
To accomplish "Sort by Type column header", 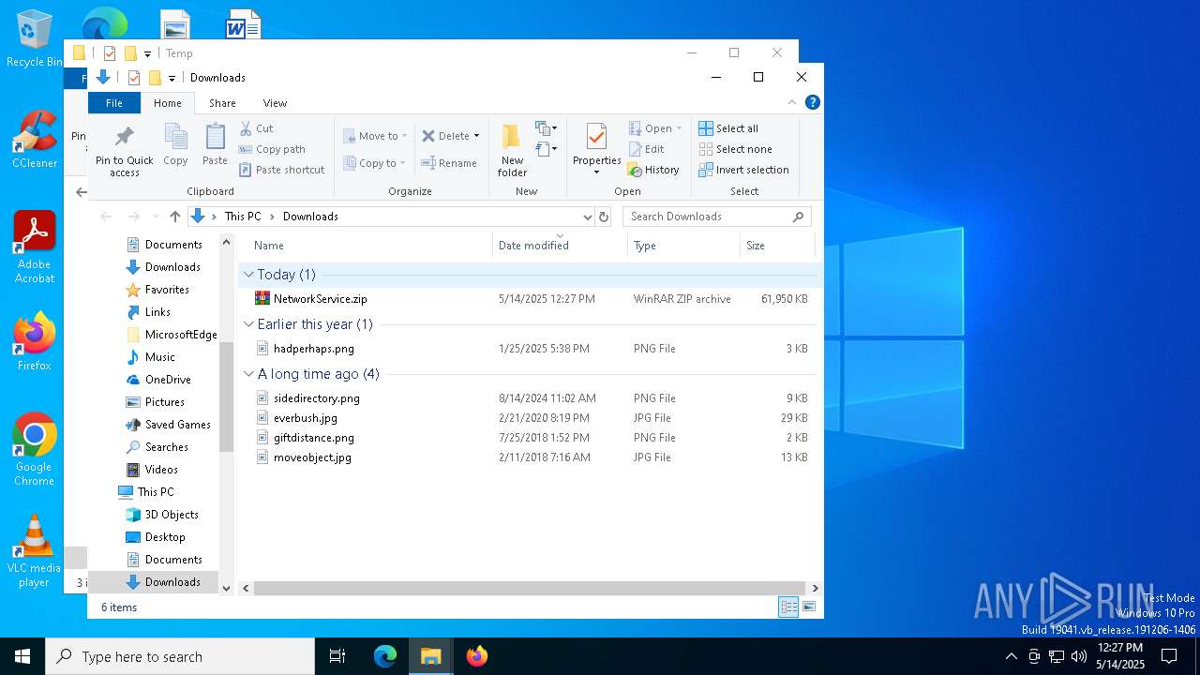I will click(683, 246).
